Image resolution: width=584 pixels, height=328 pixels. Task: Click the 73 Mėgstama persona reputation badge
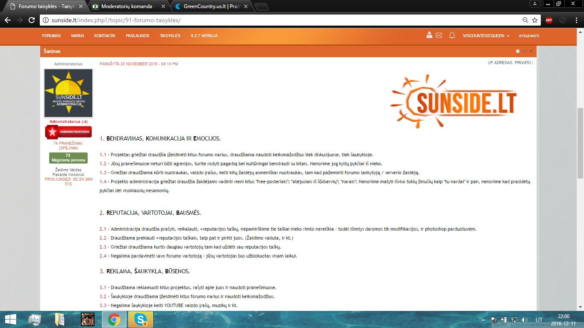(68, 158)
